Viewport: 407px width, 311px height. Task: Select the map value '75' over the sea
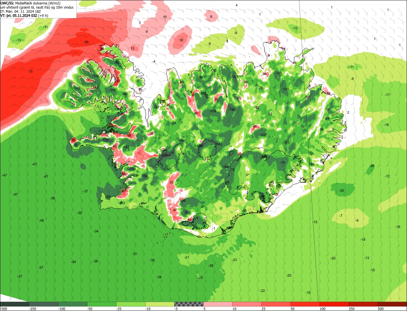31,72
